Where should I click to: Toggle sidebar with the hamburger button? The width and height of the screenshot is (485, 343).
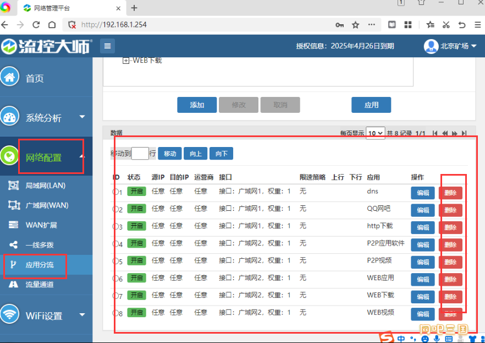pyautogui.click(x=107, y=46)
